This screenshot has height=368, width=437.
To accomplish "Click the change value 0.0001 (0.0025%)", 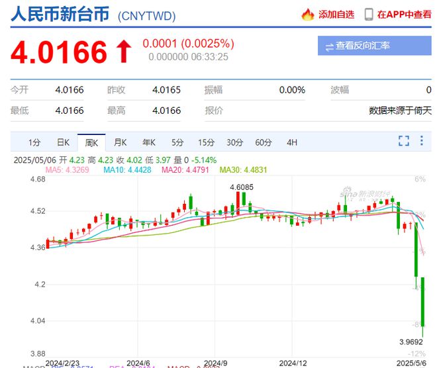I will 189,44.
